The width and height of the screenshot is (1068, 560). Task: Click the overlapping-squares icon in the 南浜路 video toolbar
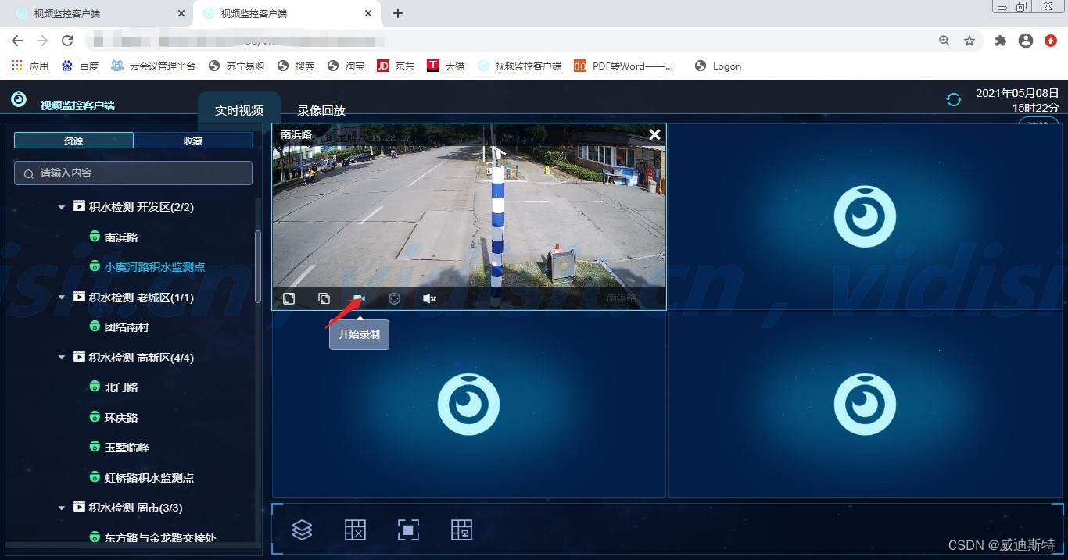point(324,298)
